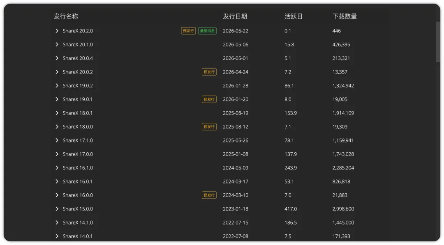Expand the ShareX 15.0.0 release row

[57, 209]
